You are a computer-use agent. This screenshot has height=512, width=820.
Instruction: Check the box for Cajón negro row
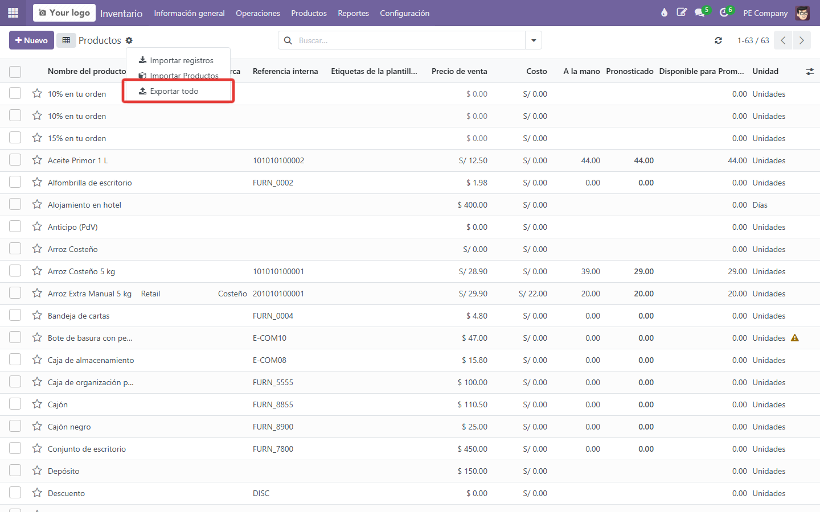pyautogui.click(x=15, y=426)
